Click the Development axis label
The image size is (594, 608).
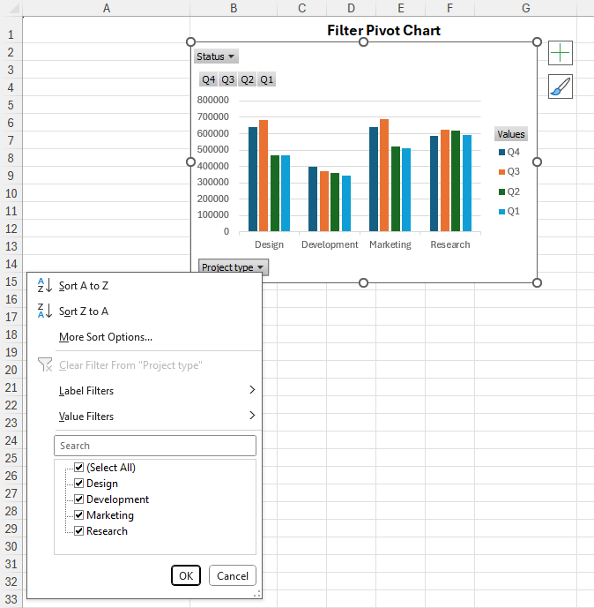coord(330,244)
